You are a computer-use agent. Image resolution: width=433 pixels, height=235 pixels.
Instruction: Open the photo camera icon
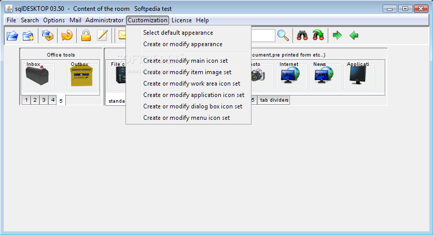point(258,75)
